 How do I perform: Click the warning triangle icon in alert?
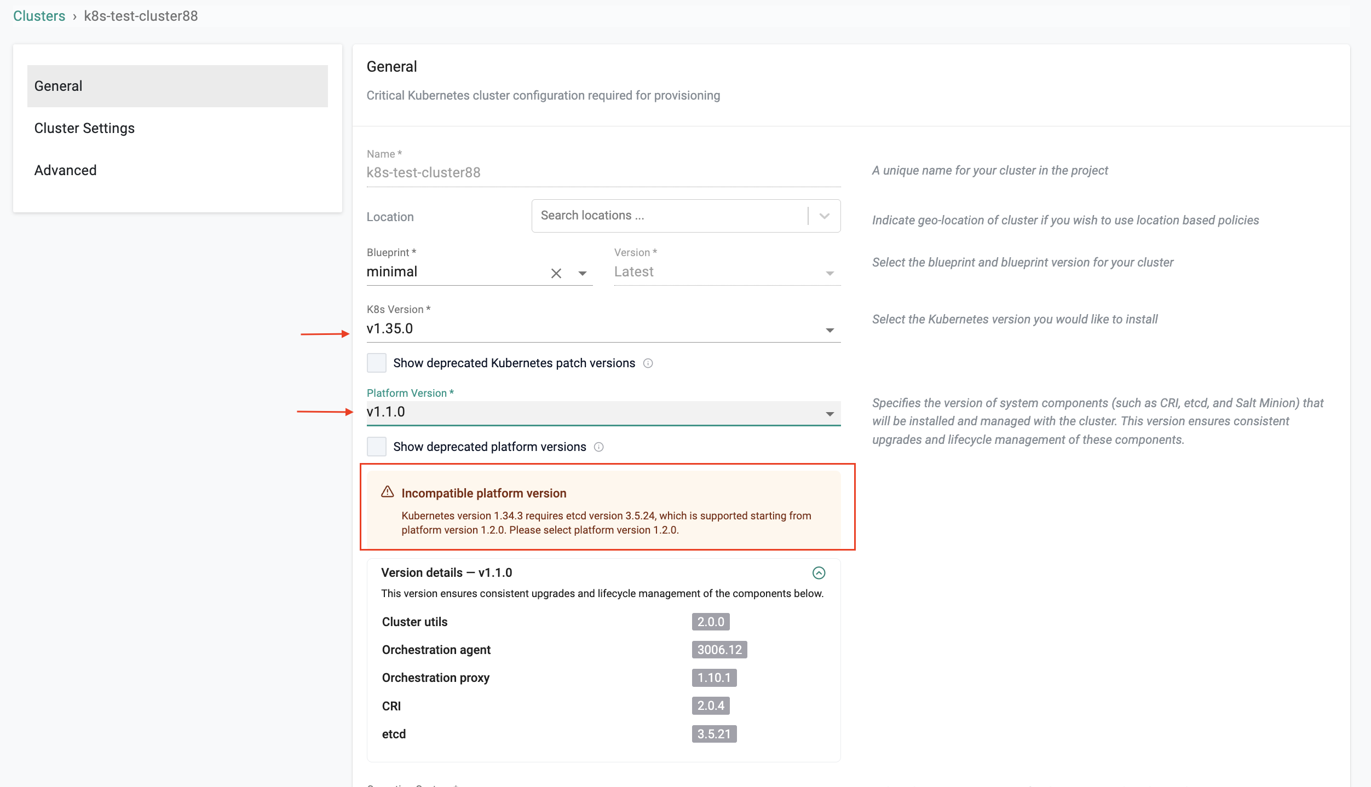pos(388,492)
